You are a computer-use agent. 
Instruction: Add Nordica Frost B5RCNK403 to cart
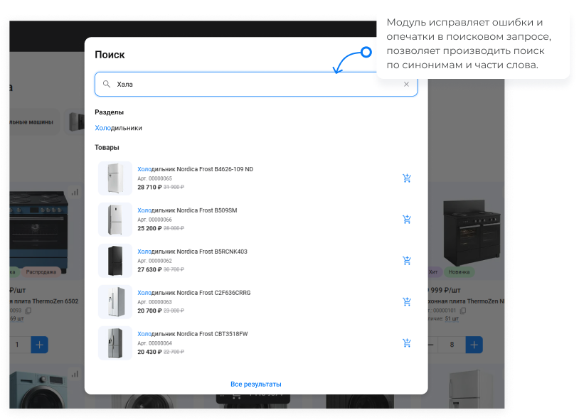coord(407,261)
